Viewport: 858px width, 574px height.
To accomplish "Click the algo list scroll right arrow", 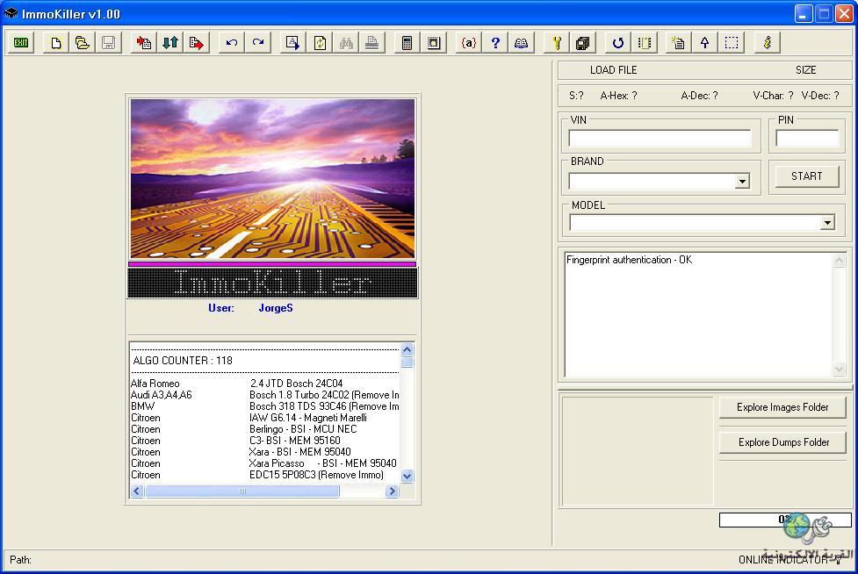I will (392, 491).
